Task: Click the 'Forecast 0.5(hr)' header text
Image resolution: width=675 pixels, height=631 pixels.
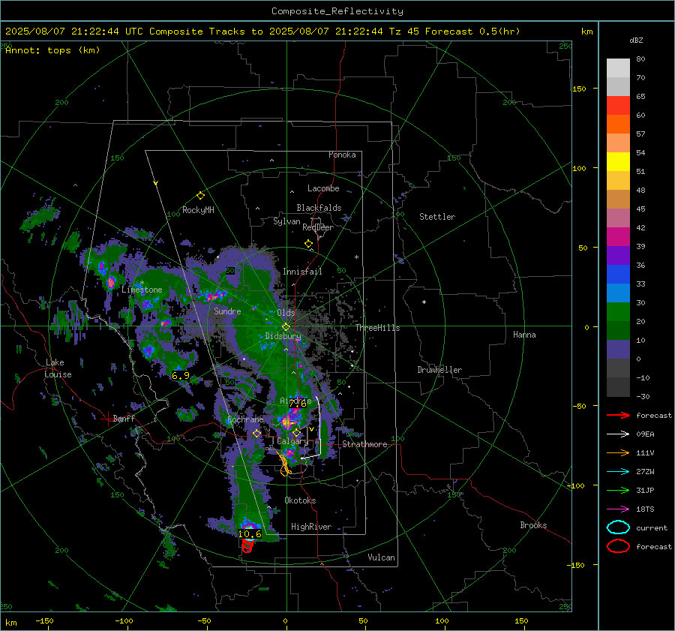Action: [472, 32]
